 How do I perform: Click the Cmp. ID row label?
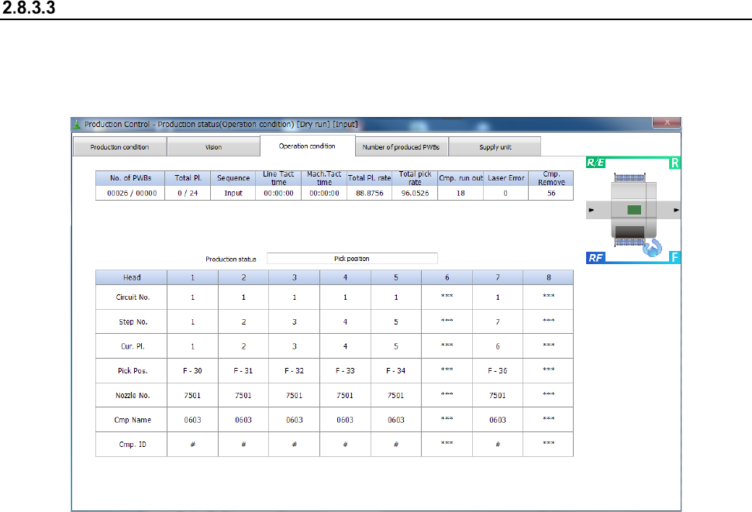133,445
